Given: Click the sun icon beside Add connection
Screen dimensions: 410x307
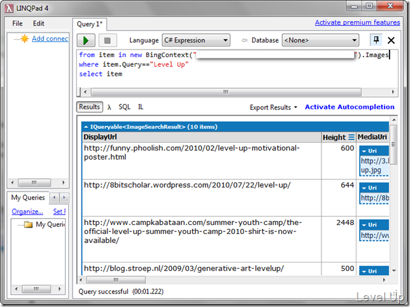Looking at the screenshot, I should coord(25,39).
